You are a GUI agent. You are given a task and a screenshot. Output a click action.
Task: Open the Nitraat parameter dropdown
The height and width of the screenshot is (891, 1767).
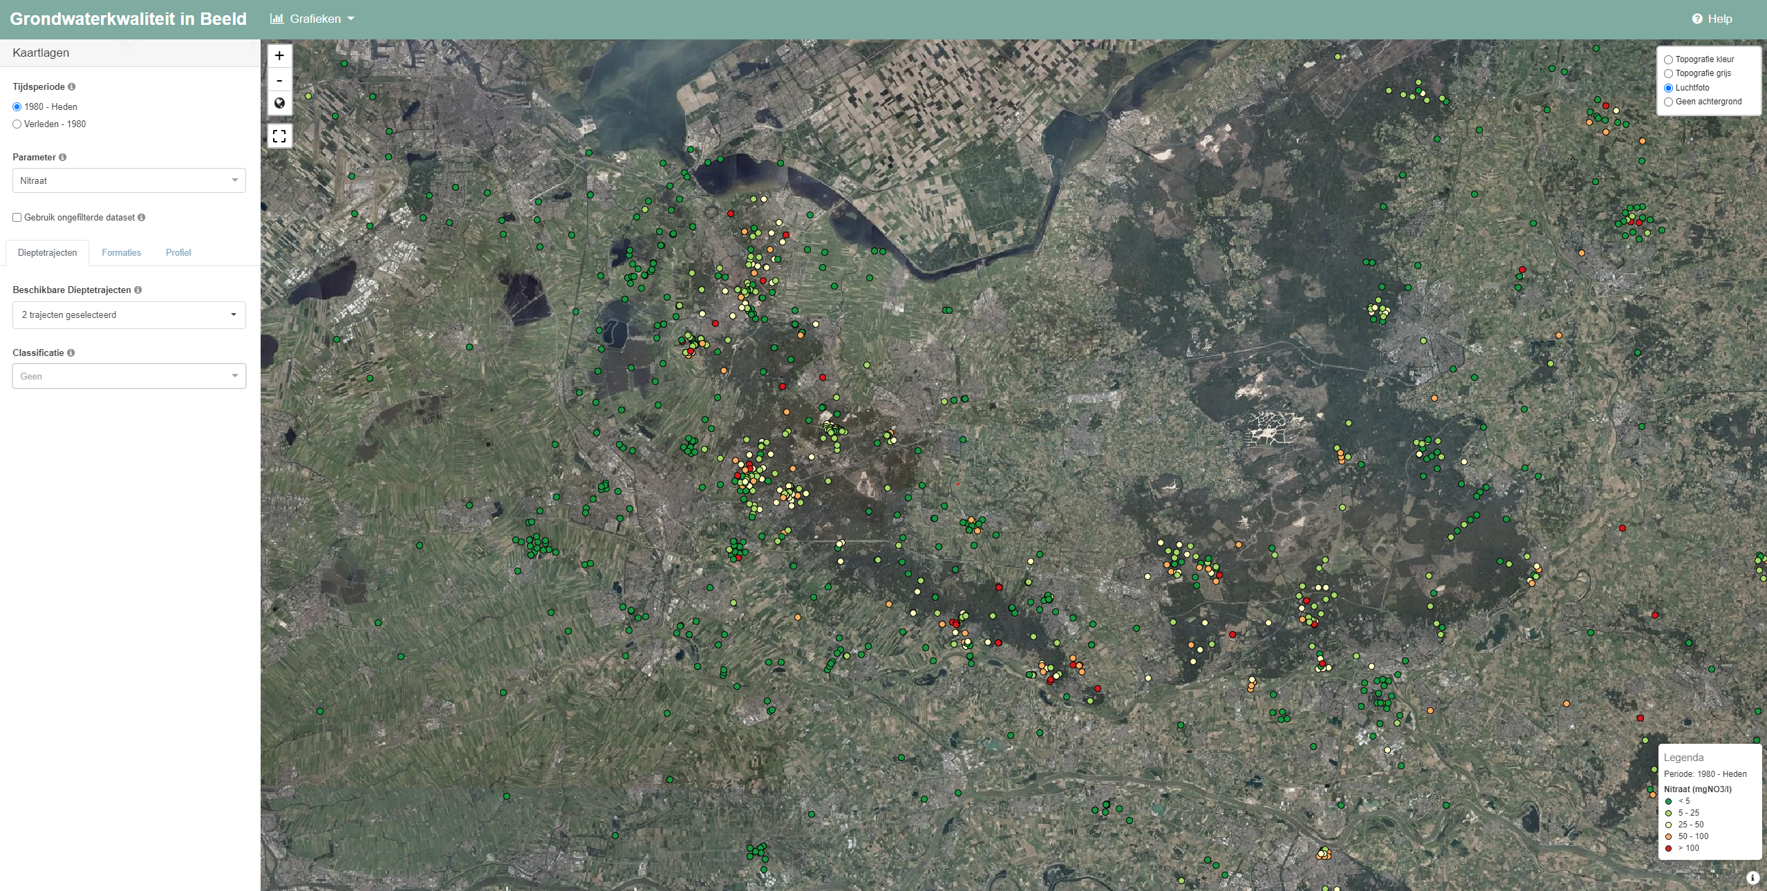point(129,181)
